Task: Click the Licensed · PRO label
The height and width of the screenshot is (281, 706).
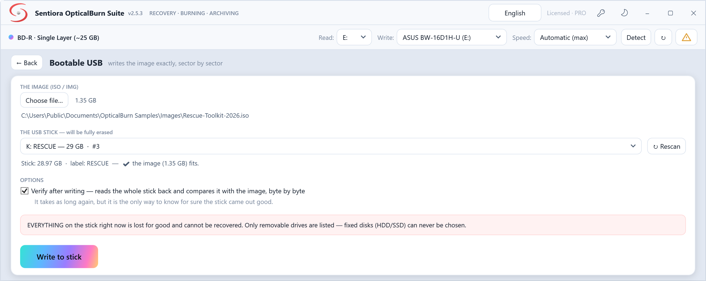Action: click(566, 13)
